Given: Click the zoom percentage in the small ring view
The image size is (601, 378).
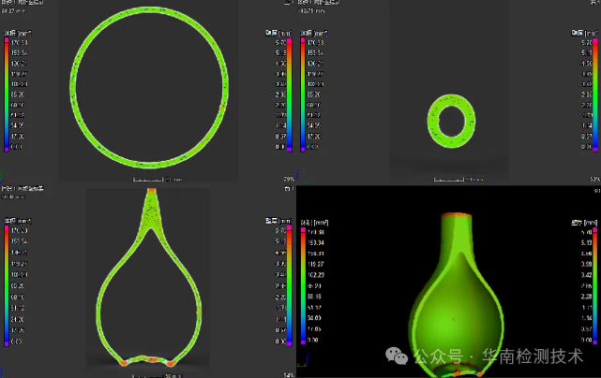Looking at the screenshot, I should pyautogui.click(x=592, y=179).
